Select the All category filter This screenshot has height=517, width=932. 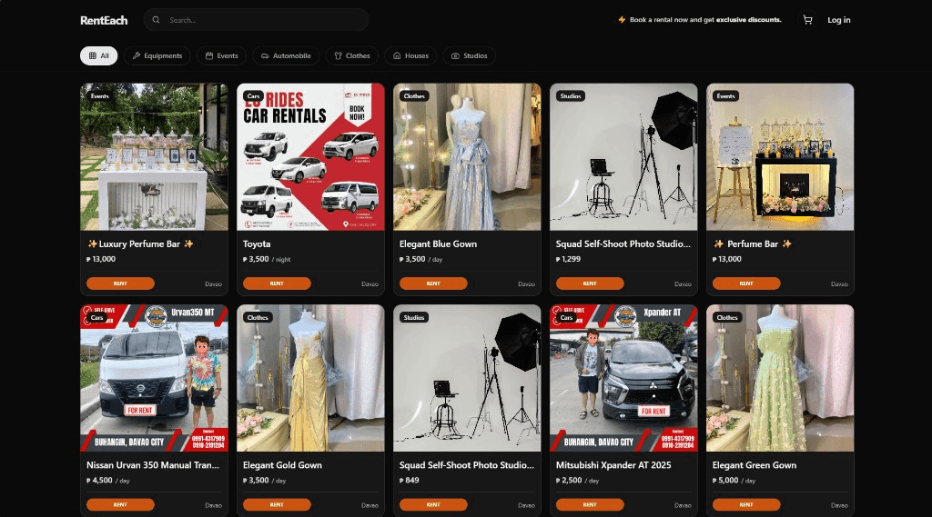[x=98, y=55]
